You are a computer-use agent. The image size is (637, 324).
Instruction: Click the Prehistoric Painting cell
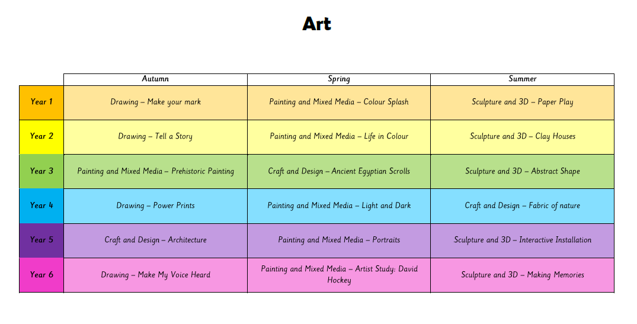click(155, 171)
